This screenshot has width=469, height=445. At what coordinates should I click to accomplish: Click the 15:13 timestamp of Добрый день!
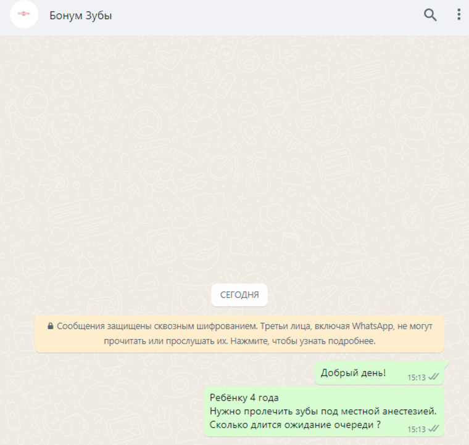(417, 377)
